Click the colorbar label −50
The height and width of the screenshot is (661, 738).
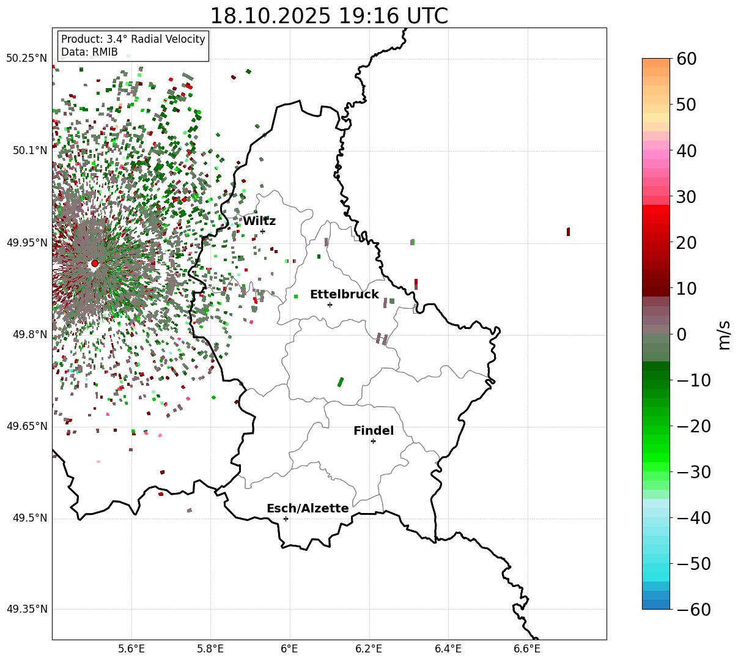tap(693, 564)
